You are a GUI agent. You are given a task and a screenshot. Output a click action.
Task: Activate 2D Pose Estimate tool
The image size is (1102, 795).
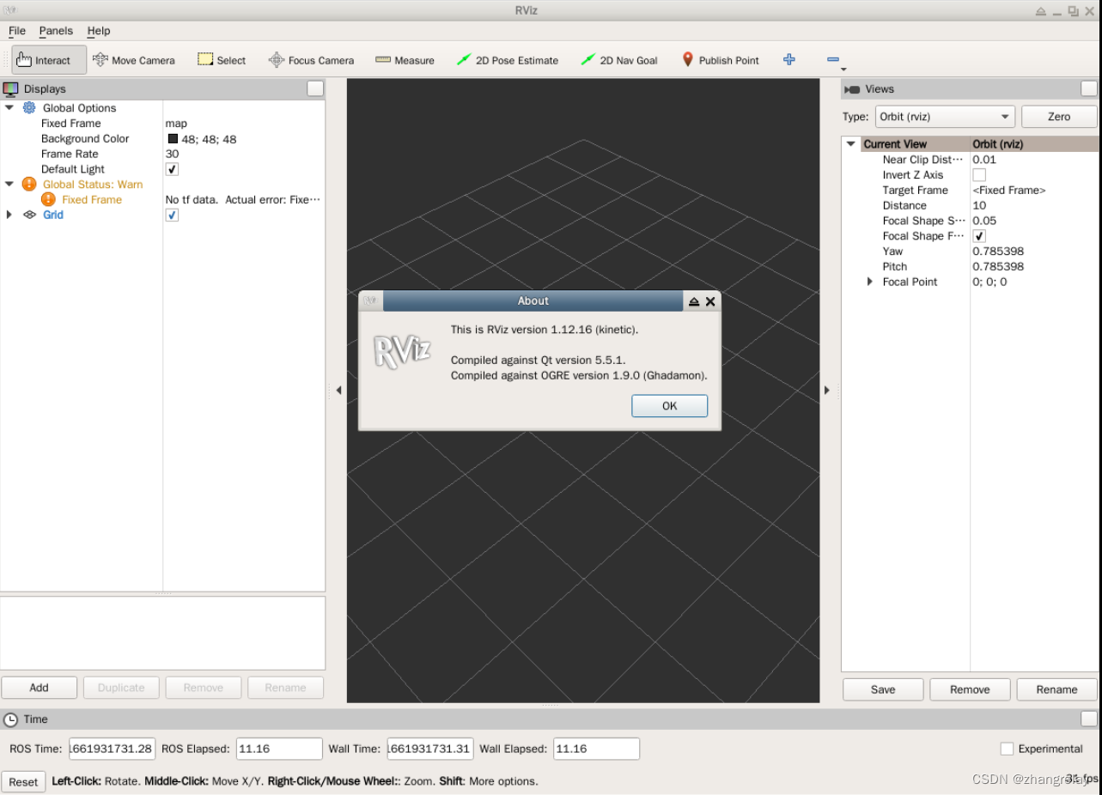507,60
